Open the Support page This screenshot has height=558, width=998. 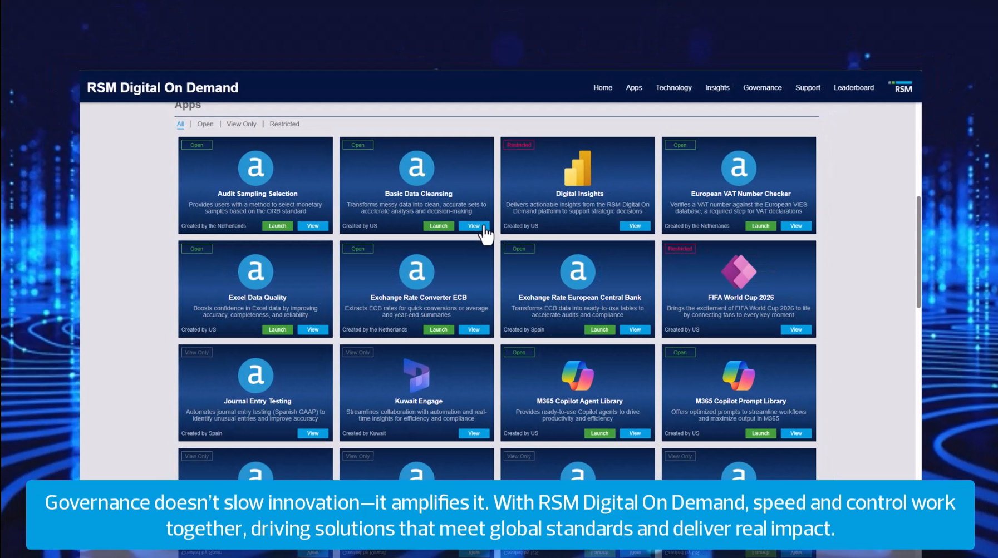(808, 87)
